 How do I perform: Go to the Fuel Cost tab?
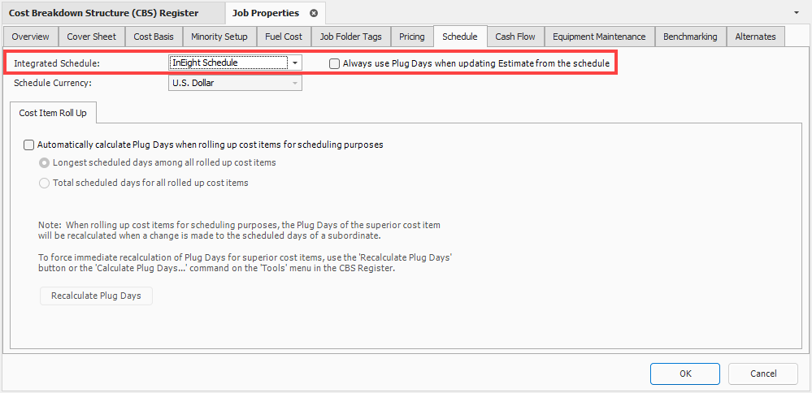click(284, 37)
